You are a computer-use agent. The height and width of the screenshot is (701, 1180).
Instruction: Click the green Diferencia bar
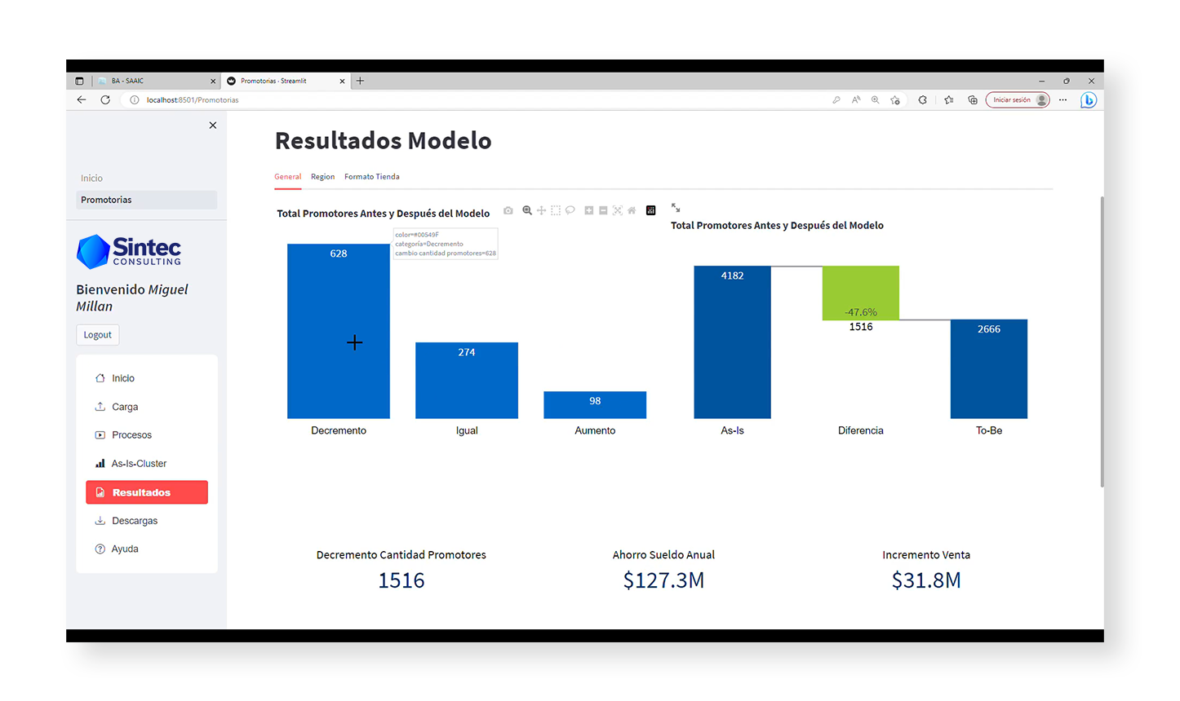(x=861, y=293)
